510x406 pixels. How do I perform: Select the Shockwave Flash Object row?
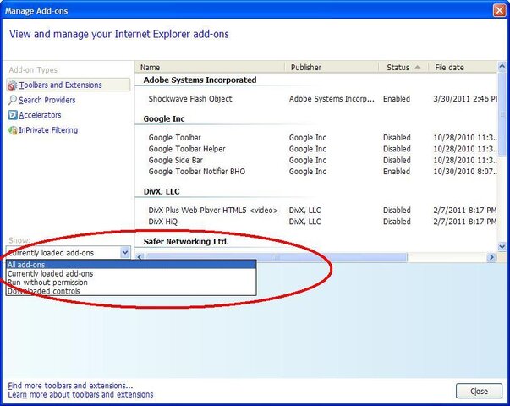coord(316,99)
